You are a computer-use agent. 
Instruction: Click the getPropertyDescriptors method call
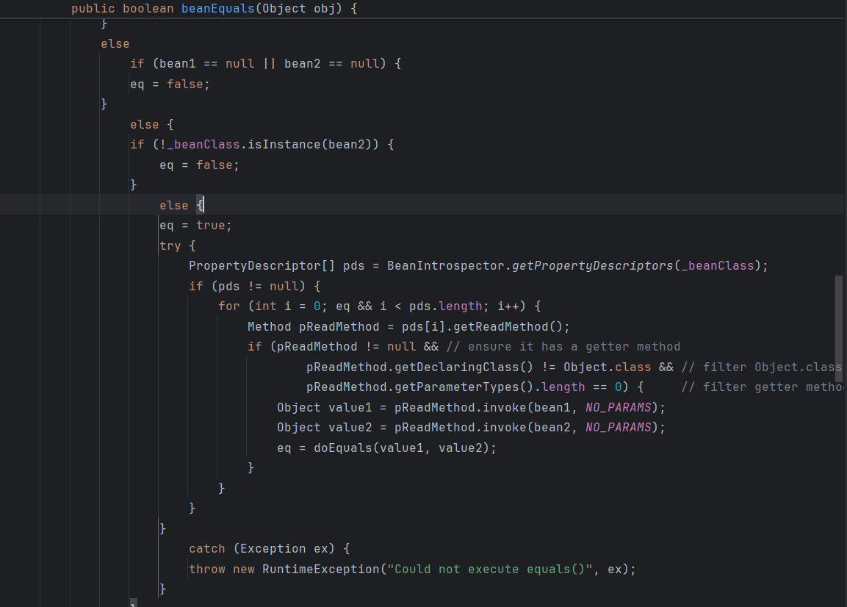(592, 265)
